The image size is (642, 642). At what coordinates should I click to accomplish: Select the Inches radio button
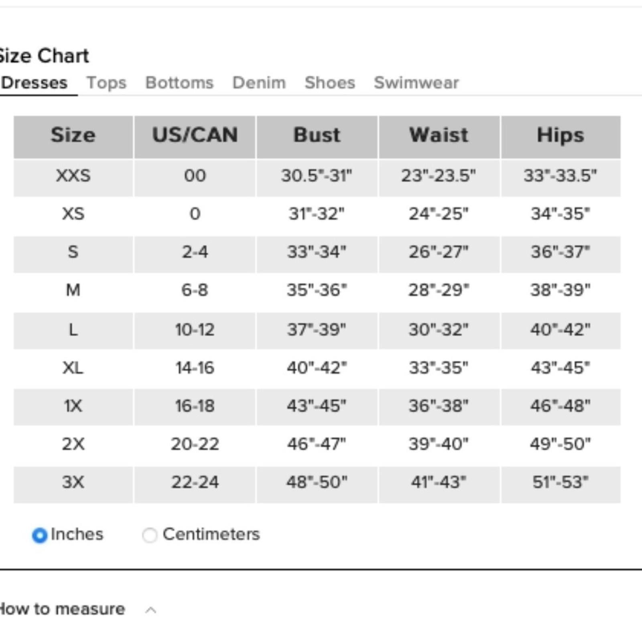click(39, 535)
